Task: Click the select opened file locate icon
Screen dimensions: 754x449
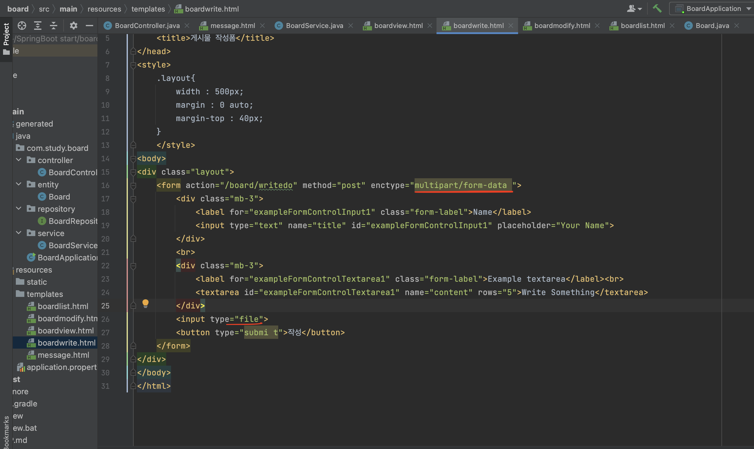Action: 22,26
